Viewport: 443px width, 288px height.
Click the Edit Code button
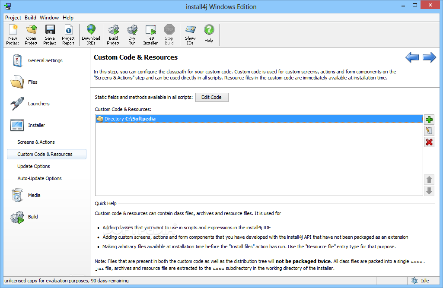(212, 97)
